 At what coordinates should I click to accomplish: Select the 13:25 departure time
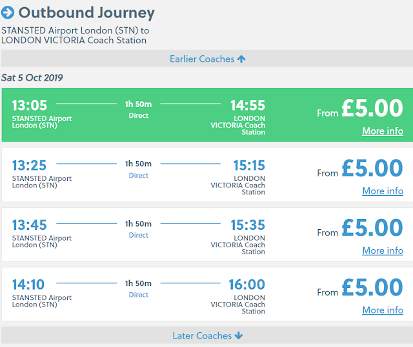pos(30,166)
